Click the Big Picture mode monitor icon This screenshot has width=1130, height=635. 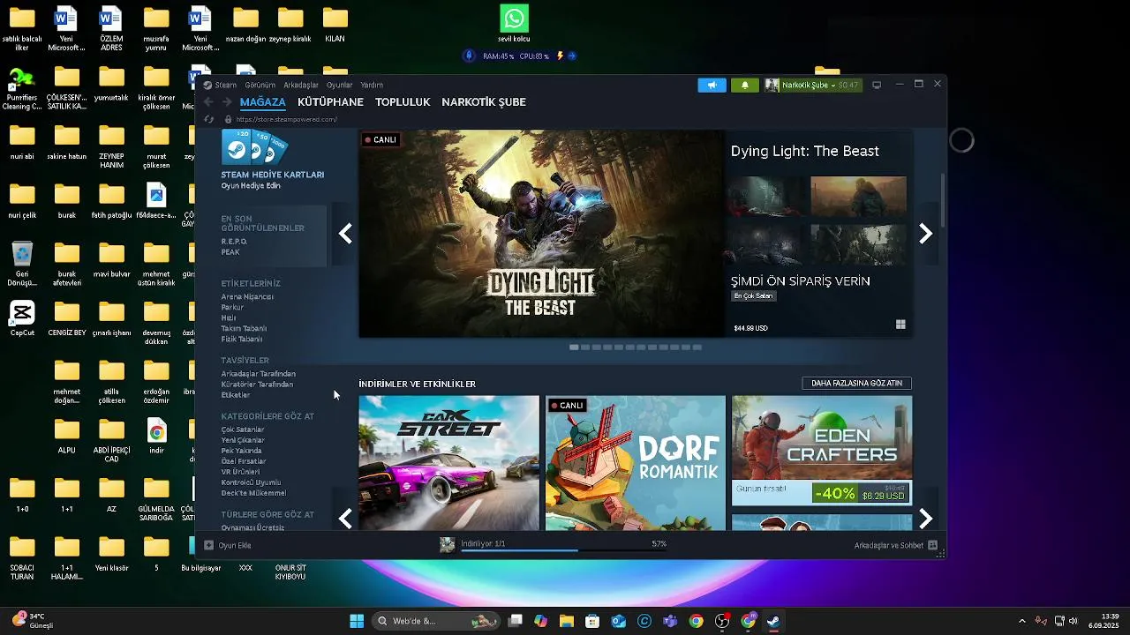coord(877,85)
